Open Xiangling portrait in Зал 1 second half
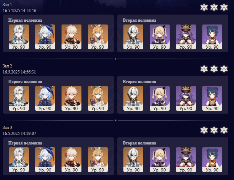Viewport: 234px width, 180px height. (x=212, y=37)
